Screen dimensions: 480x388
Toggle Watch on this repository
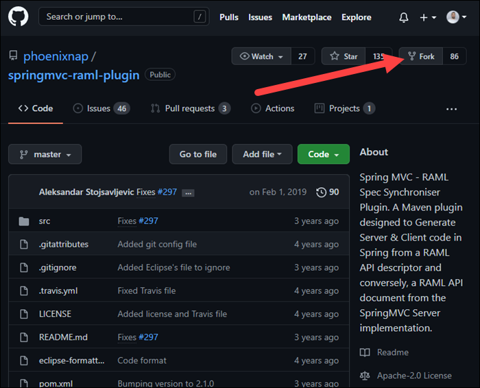point(261,56)
